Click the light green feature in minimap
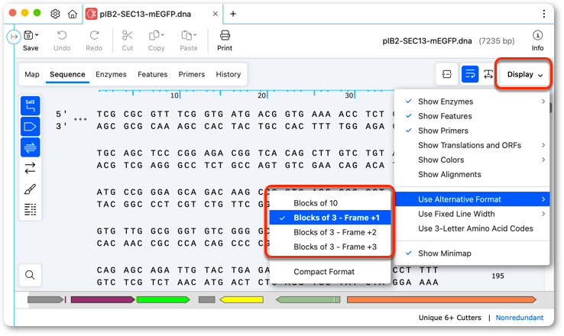Viewport: 564px width, 336px height. [x=308, y=299]
